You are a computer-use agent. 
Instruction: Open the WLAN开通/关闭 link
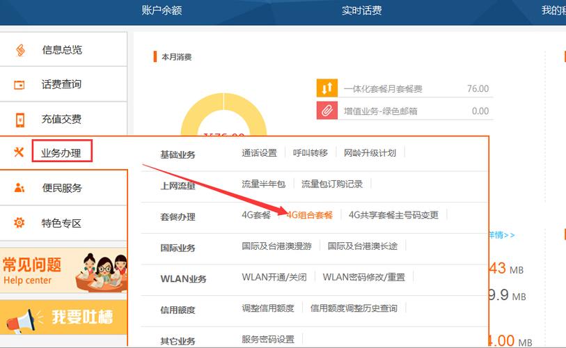click(274, 277)
